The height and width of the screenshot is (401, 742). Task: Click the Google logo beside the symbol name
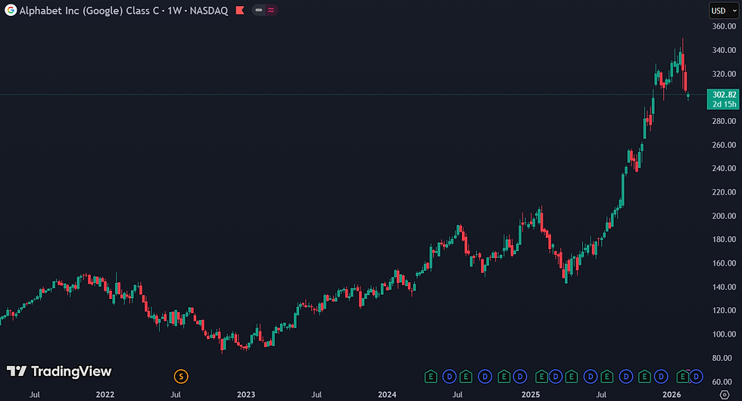(11, 10)
